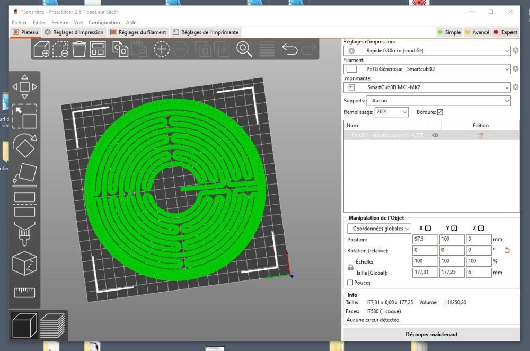
Task: Click the Arrange objects icon
Action: point(98,50)
